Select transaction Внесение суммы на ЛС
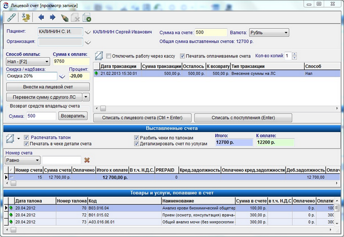Viewport: 344px width, 237px height. coord(217,73)
